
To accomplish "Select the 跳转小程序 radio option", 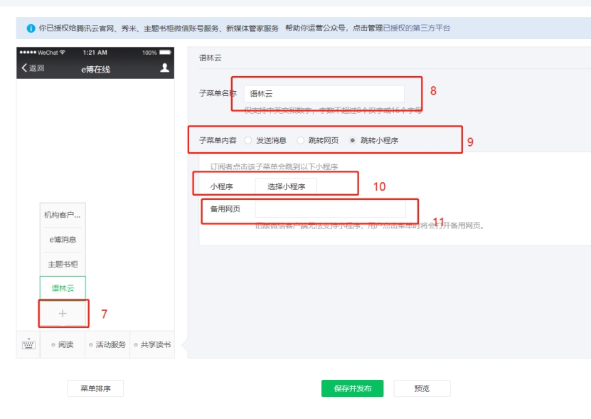I will tap(353, 140).
